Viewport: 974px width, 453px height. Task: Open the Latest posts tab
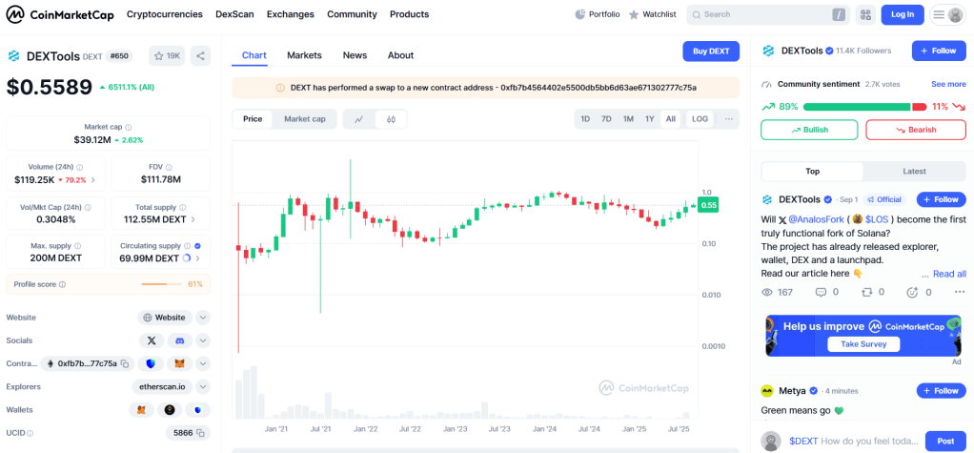tap(914, 172)
